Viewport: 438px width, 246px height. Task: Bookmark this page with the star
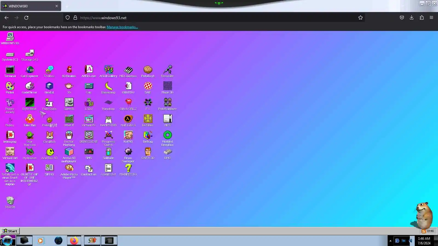click(x=361, y=18)
